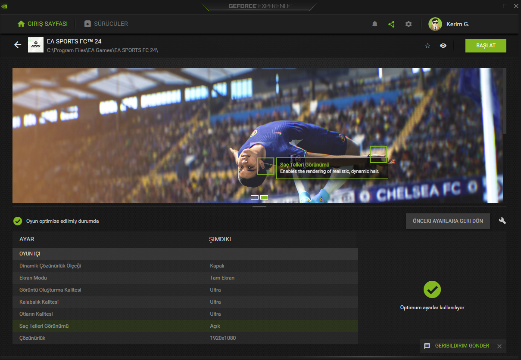The width and height of the screenshot is (521, 360).
Task: Click Kerim G. profile avatar
Action: pyautogui.click(x=435, y=24)
